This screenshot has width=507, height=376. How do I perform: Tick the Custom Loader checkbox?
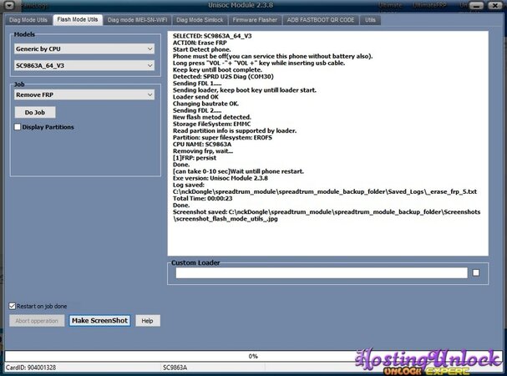tap(475, 272)
